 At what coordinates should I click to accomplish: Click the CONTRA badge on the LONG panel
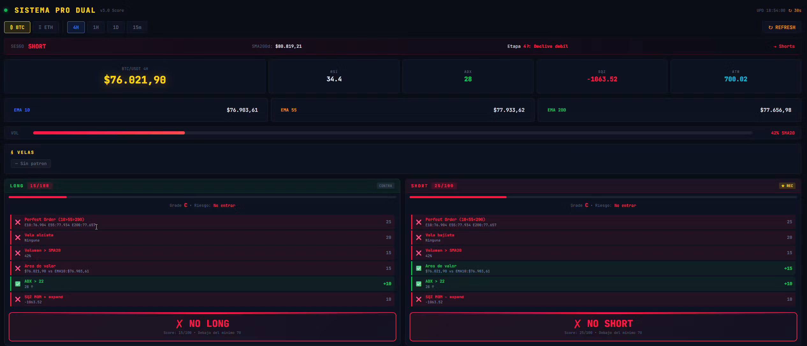point(385,186)
